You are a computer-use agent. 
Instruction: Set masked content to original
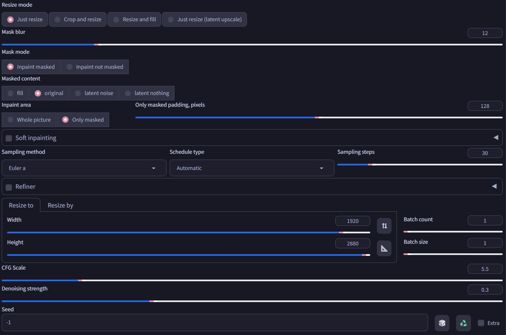pyautogui.click(x=49, y=93)
